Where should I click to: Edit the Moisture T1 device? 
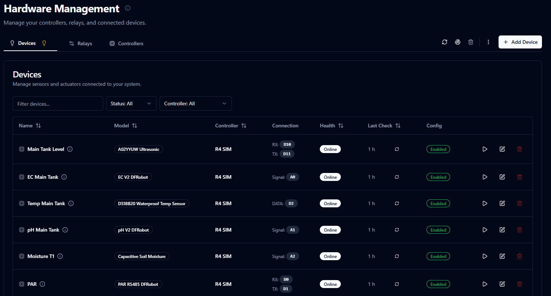coord(502,256)
